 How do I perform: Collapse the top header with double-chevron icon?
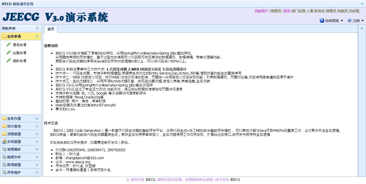pos(362,3)
